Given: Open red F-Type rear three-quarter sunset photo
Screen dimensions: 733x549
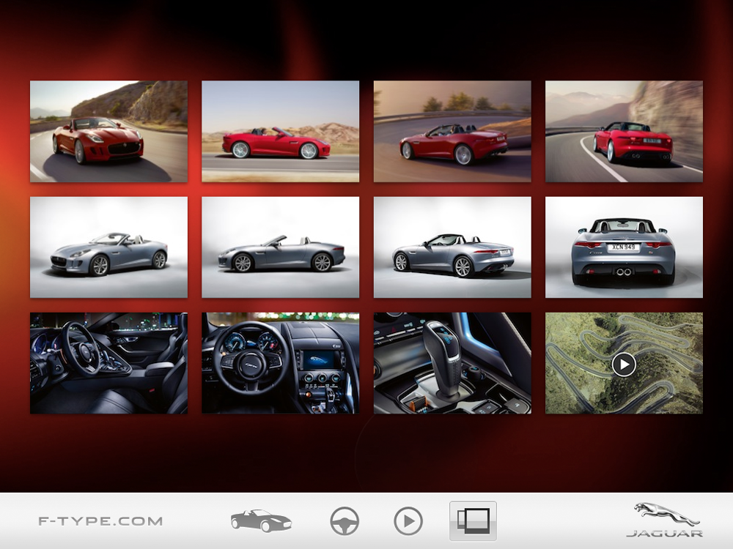Looking at the screenshot, I should click(x=452, y=132).
